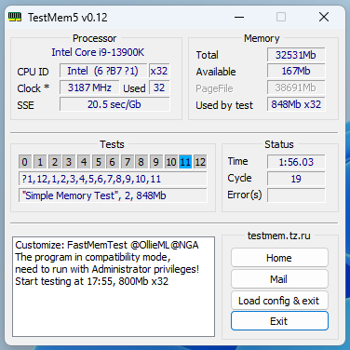Click the CPU ID field Intel (6 ?B7 ?1)
Image resolution: width=350 pixels, height=350 pixels.
pyautogui.click(x=102, y=71)
